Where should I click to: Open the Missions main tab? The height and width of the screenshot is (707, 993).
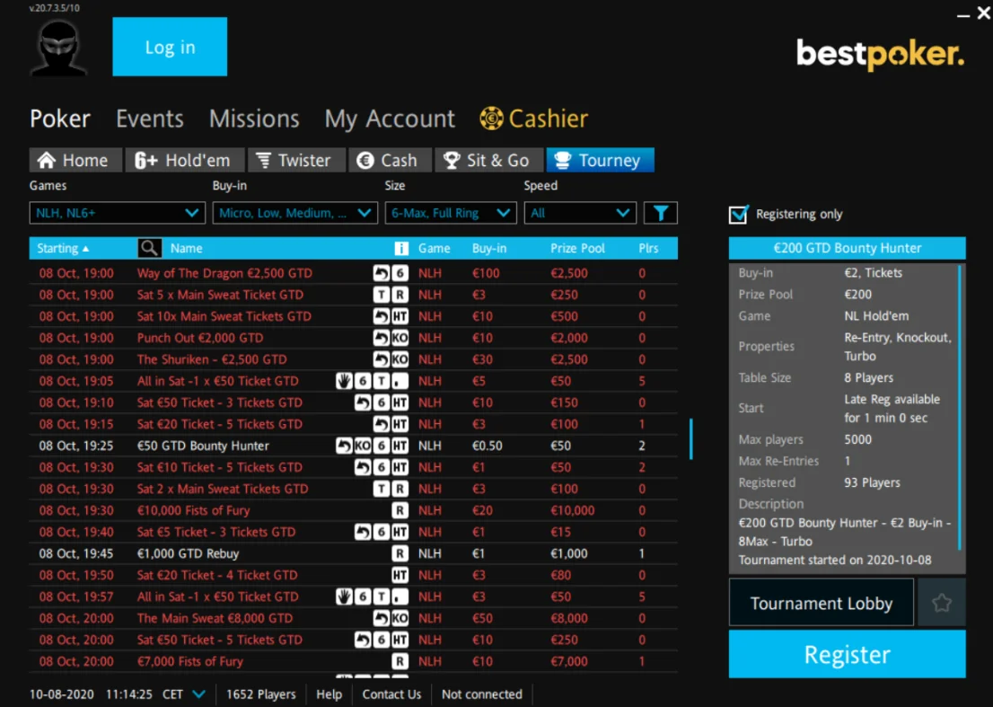point(254,119)
